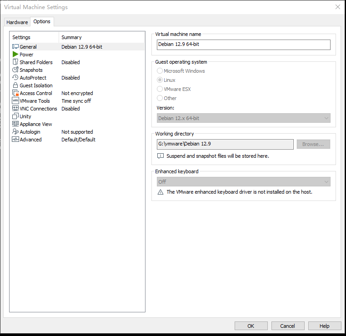Click the Guest Isolation padlock icon
Image resolution: width=346 pixels, height=336 pixels.
click(15, 85)
